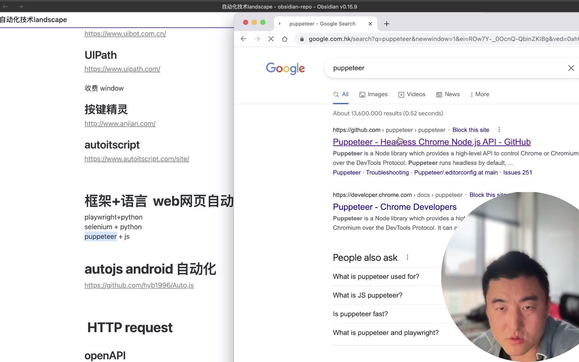Image resolution: width=579 pixels, height=362 pixels.
Task: Stop loading the Google page
Action: pos(271,39)
